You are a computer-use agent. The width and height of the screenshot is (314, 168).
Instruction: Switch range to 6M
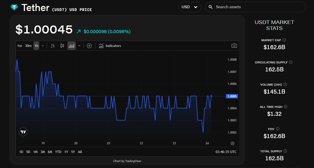[x=50, y=152]
